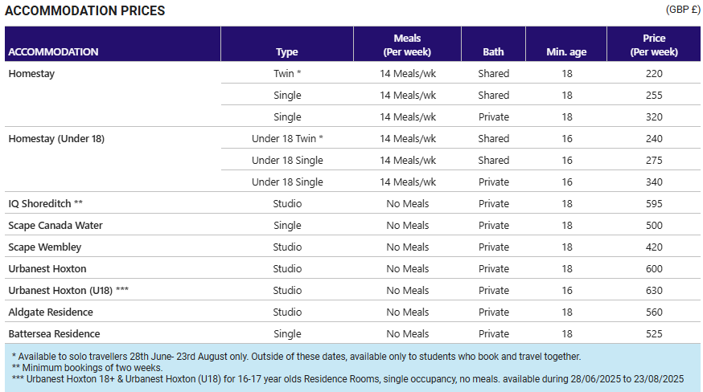This screenshot has width=703, height=392.
Task: Click the 595 price for IQ Shoreditch
Action: 654,203
